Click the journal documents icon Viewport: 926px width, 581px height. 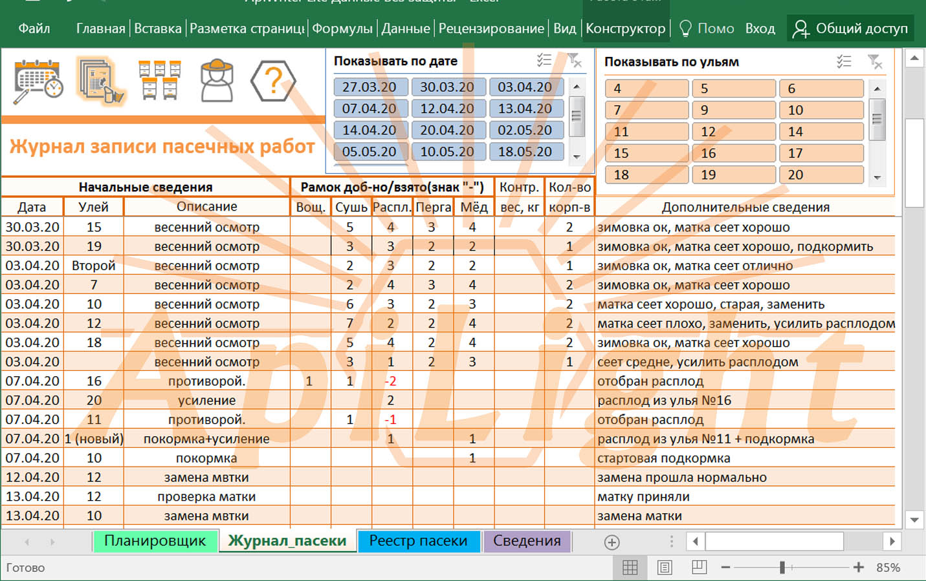click(100, 80)
